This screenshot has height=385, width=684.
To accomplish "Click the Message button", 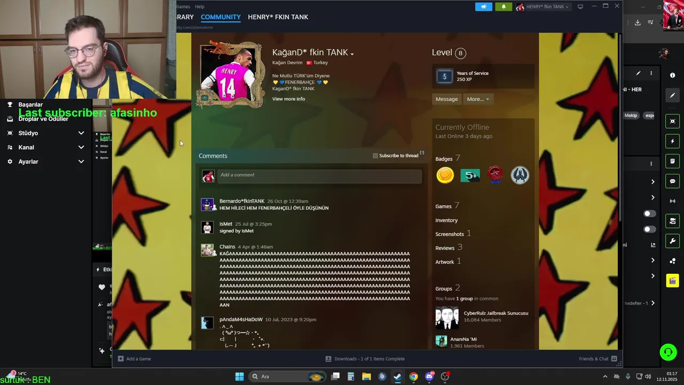I will [x=447, y=99].
